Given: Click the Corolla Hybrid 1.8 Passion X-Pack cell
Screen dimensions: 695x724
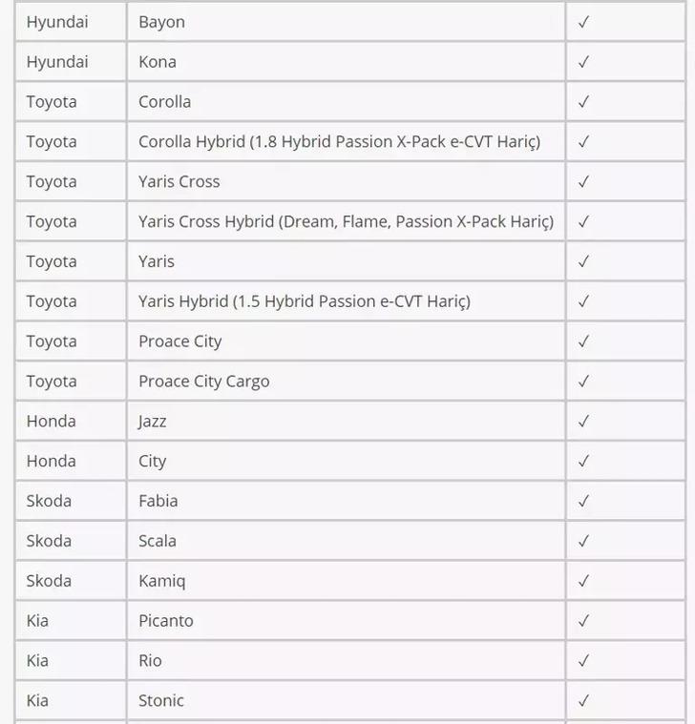Looking at the screenshot, I should click(339, 141).
